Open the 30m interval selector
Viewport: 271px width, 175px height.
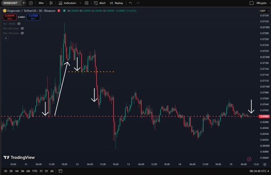(41, 3)
